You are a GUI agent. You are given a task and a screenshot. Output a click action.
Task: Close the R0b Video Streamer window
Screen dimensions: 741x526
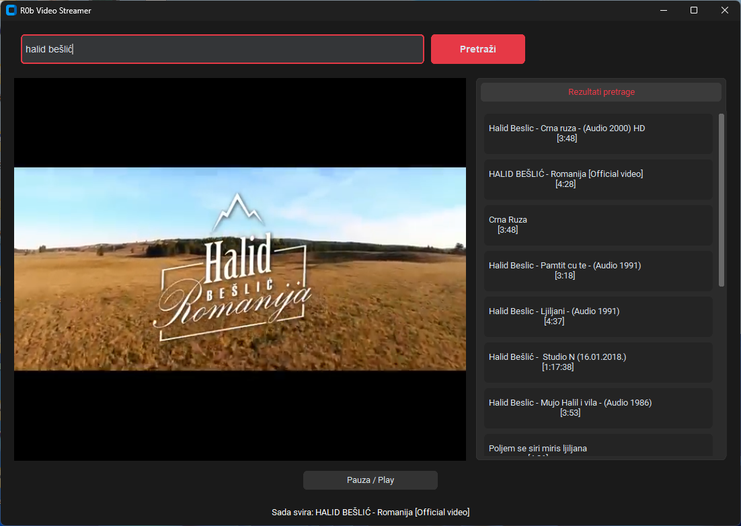pos(724,10)
